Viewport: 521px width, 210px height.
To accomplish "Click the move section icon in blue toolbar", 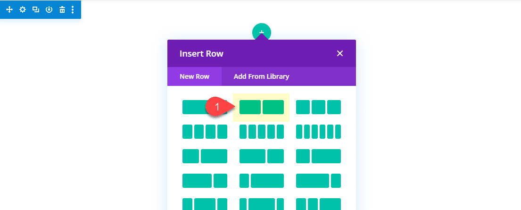I will click(9, 9).
